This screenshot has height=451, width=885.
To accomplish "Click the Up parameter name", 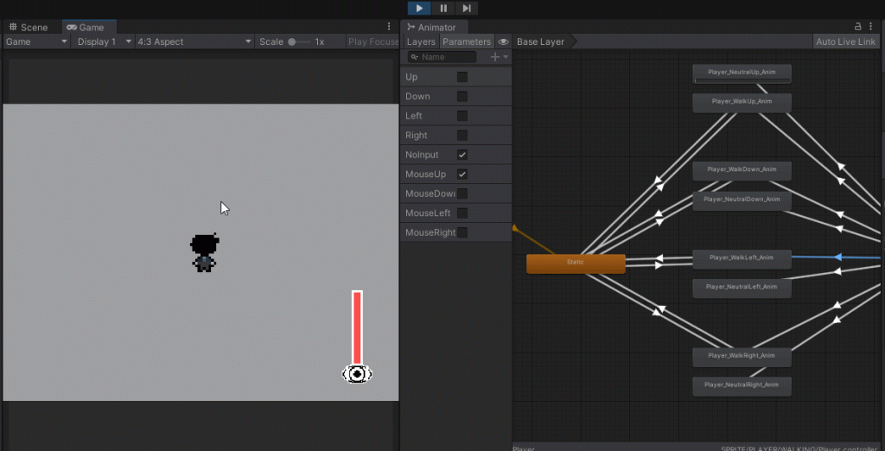I will click(411, 77).
